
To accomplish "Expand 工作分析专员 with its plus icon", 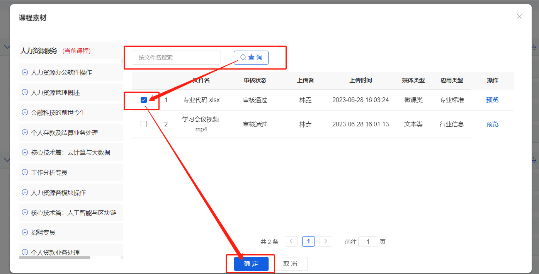I will coord(25,172).
